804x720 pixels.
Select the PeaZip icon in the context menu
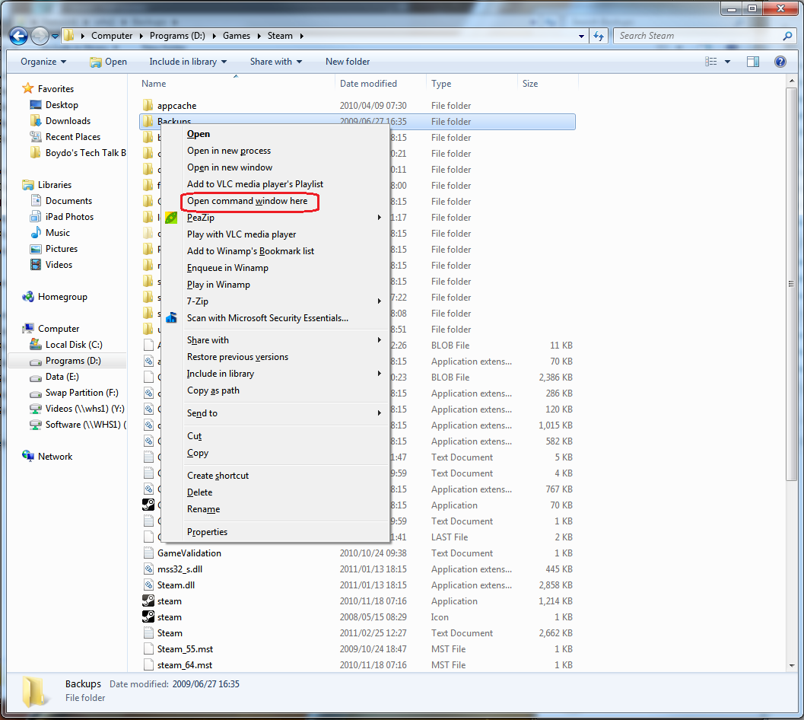tap(172, 218)
